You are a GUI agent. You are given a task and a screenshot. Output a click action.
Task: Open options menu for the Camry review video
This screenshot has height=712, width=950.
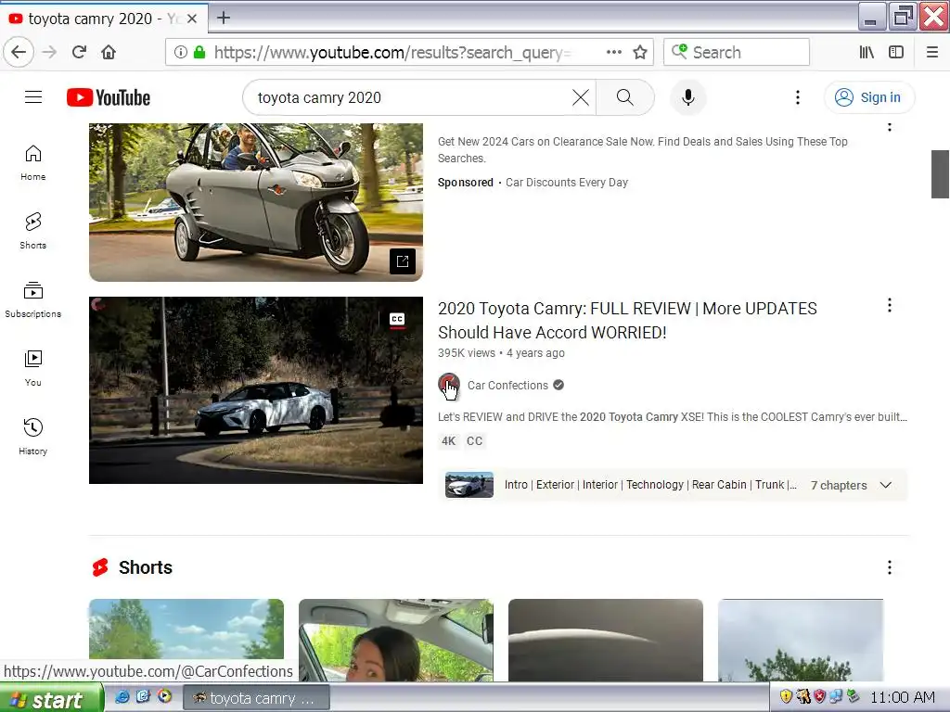click(x=890, y=305)
